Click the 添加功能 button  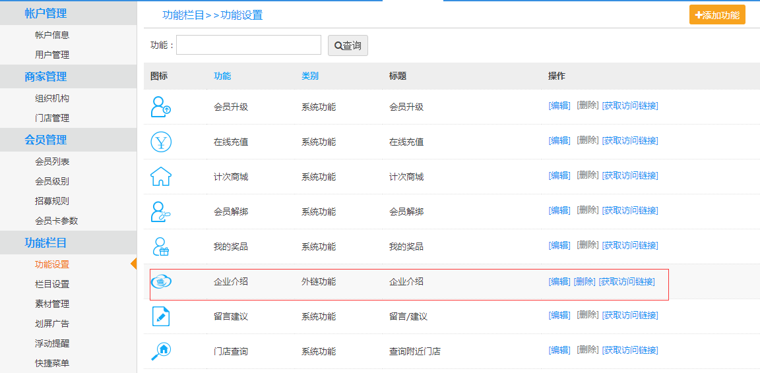coord(717,15)
